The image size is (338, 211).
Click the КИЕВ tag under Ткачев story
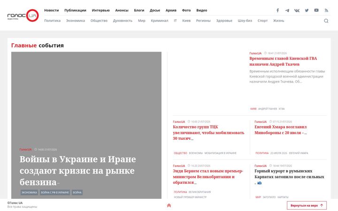(x=253, y=109)
